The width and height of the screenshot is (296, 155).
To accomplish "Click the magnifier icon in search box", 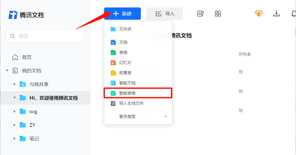I will tap(12, 36).
